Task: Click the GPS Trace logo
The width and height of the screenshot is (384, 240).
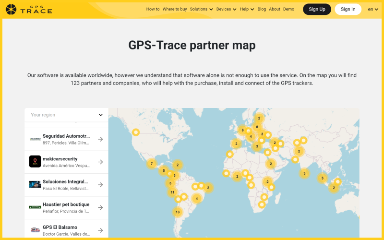Action: (29, 9)
